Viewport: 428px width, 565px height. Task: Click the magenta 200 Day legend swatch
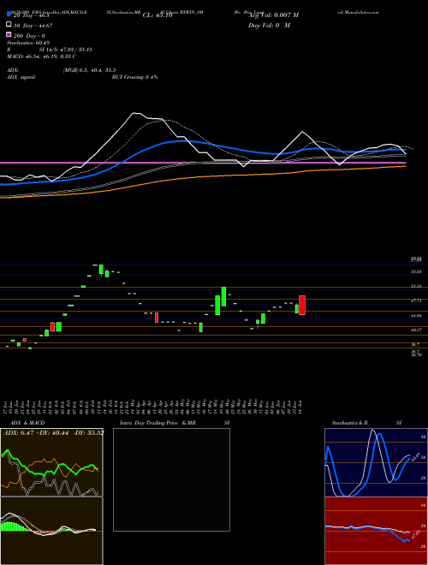point(9,34)
